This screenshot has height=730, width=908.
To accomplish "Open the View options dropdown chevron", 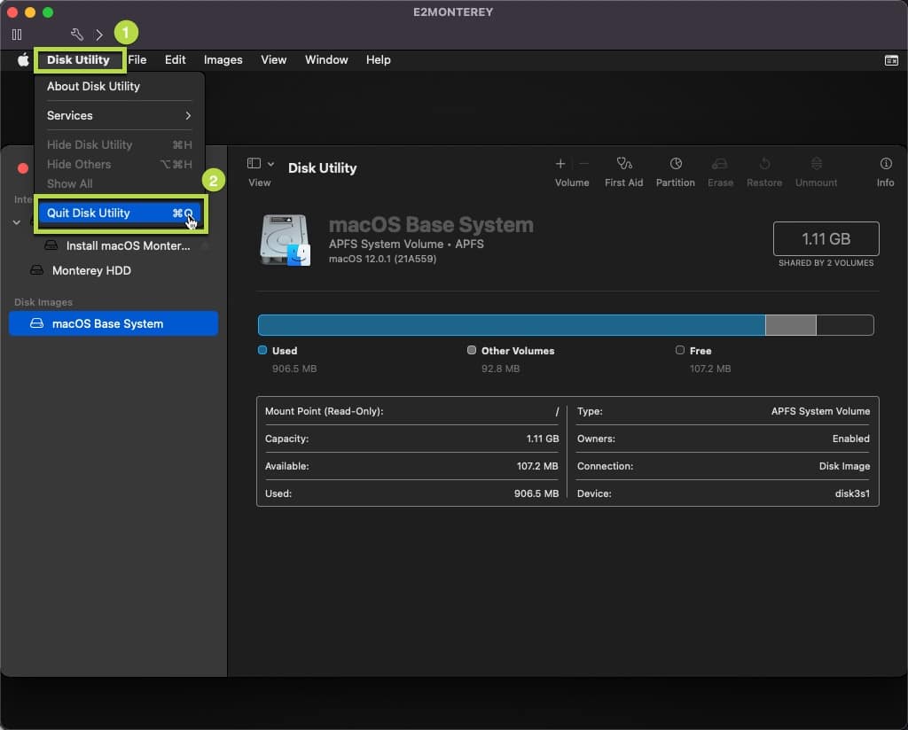I will pos(270,164).
